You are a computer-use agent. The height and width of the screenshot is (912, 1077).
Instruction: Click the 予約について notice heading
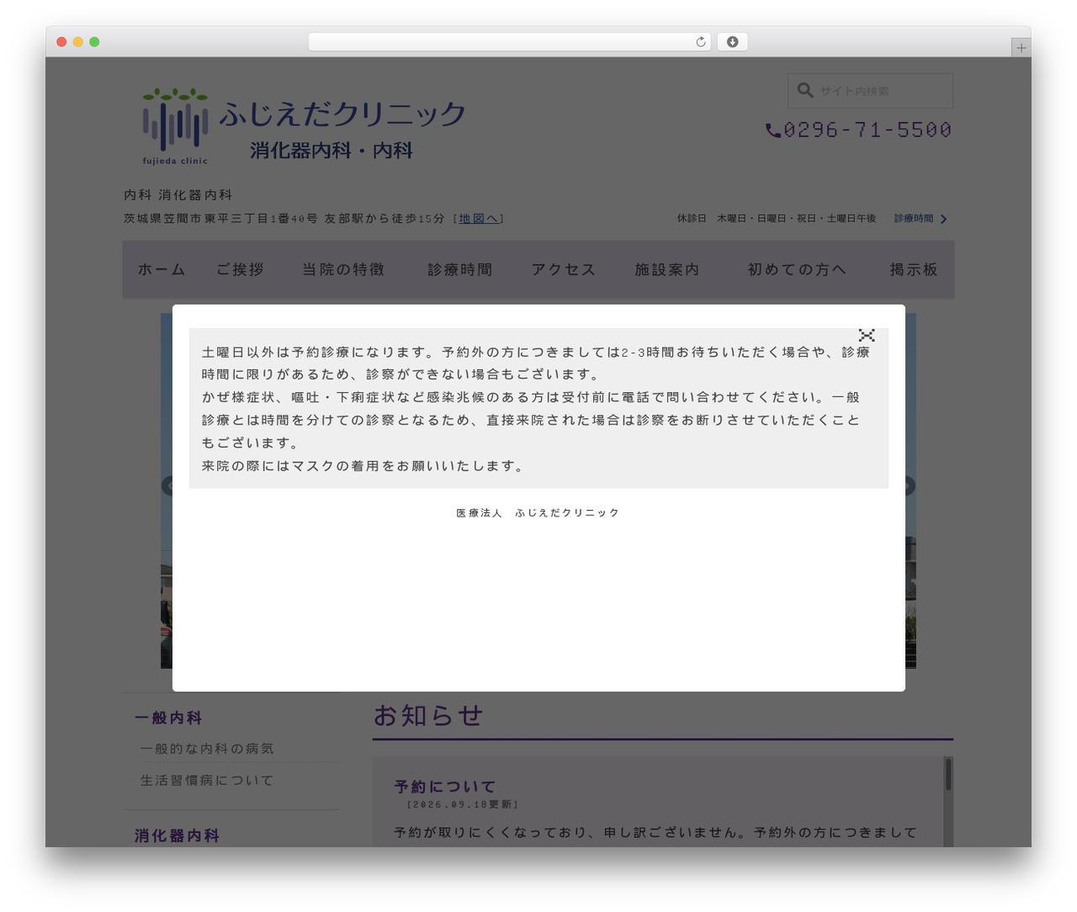click(x=445, y=787)
